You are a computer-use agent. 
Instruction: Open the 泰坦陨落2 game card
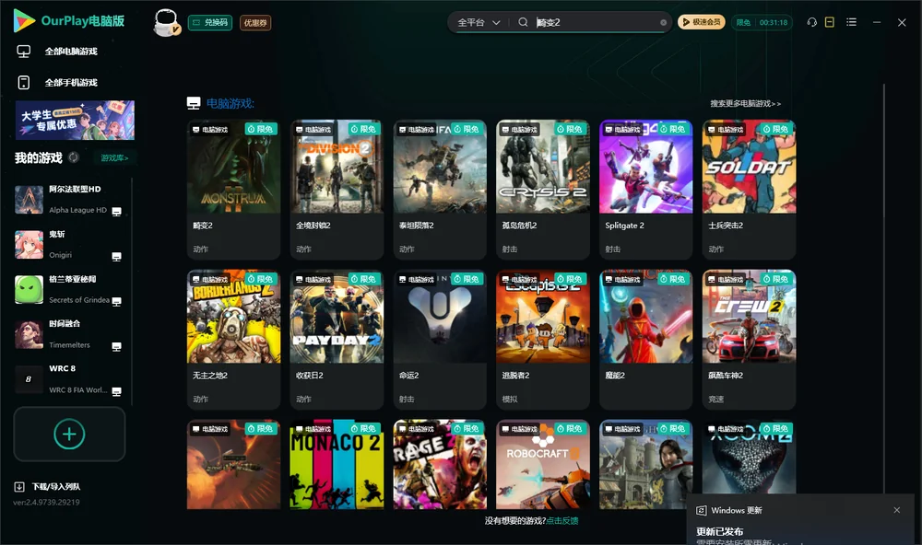click(440, 189)
